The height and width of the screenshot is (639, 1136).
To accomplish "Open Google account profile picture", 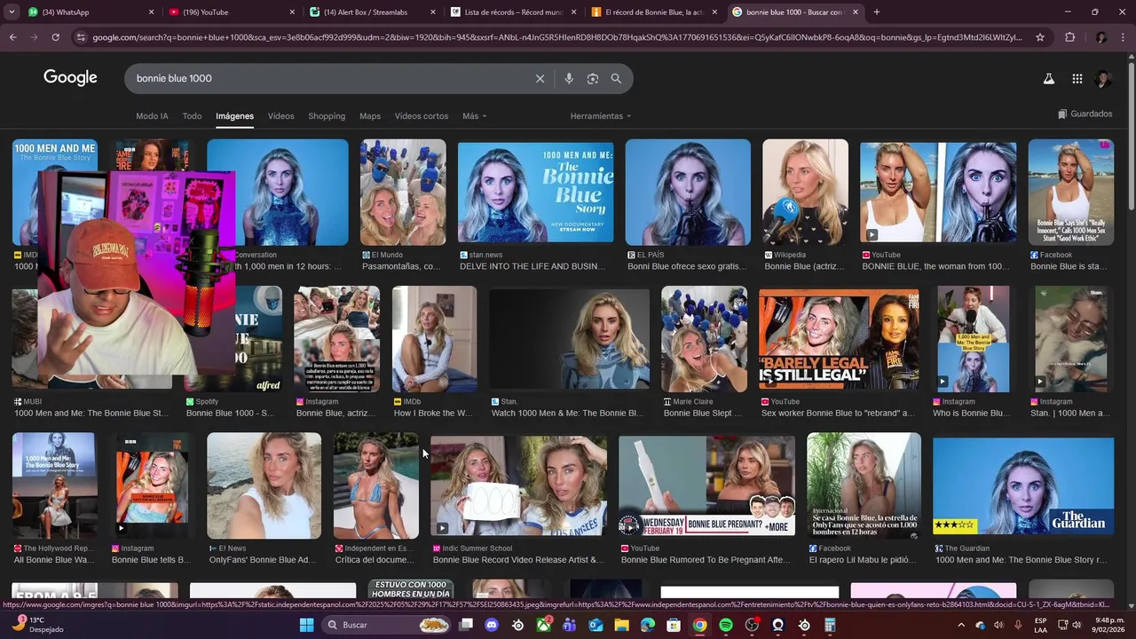I will [1103, 78].
